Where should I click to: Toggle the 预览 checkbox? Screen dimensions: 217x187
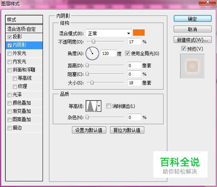coord(183,49)
